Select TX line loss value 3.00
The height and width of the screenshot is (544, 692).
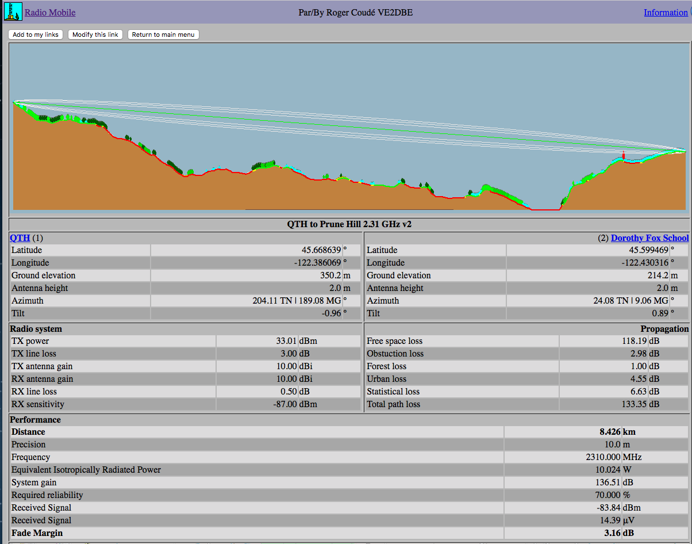[288, 354]
